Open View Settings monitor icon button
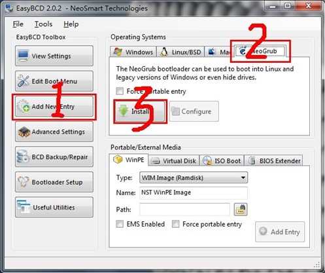Image resolution: width=325 pixels, height=273 pixels. pos(24,56)
